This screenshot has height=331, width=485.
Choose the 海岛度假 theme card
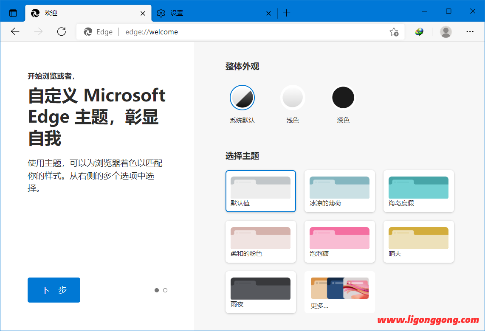[x=418, y=191]
